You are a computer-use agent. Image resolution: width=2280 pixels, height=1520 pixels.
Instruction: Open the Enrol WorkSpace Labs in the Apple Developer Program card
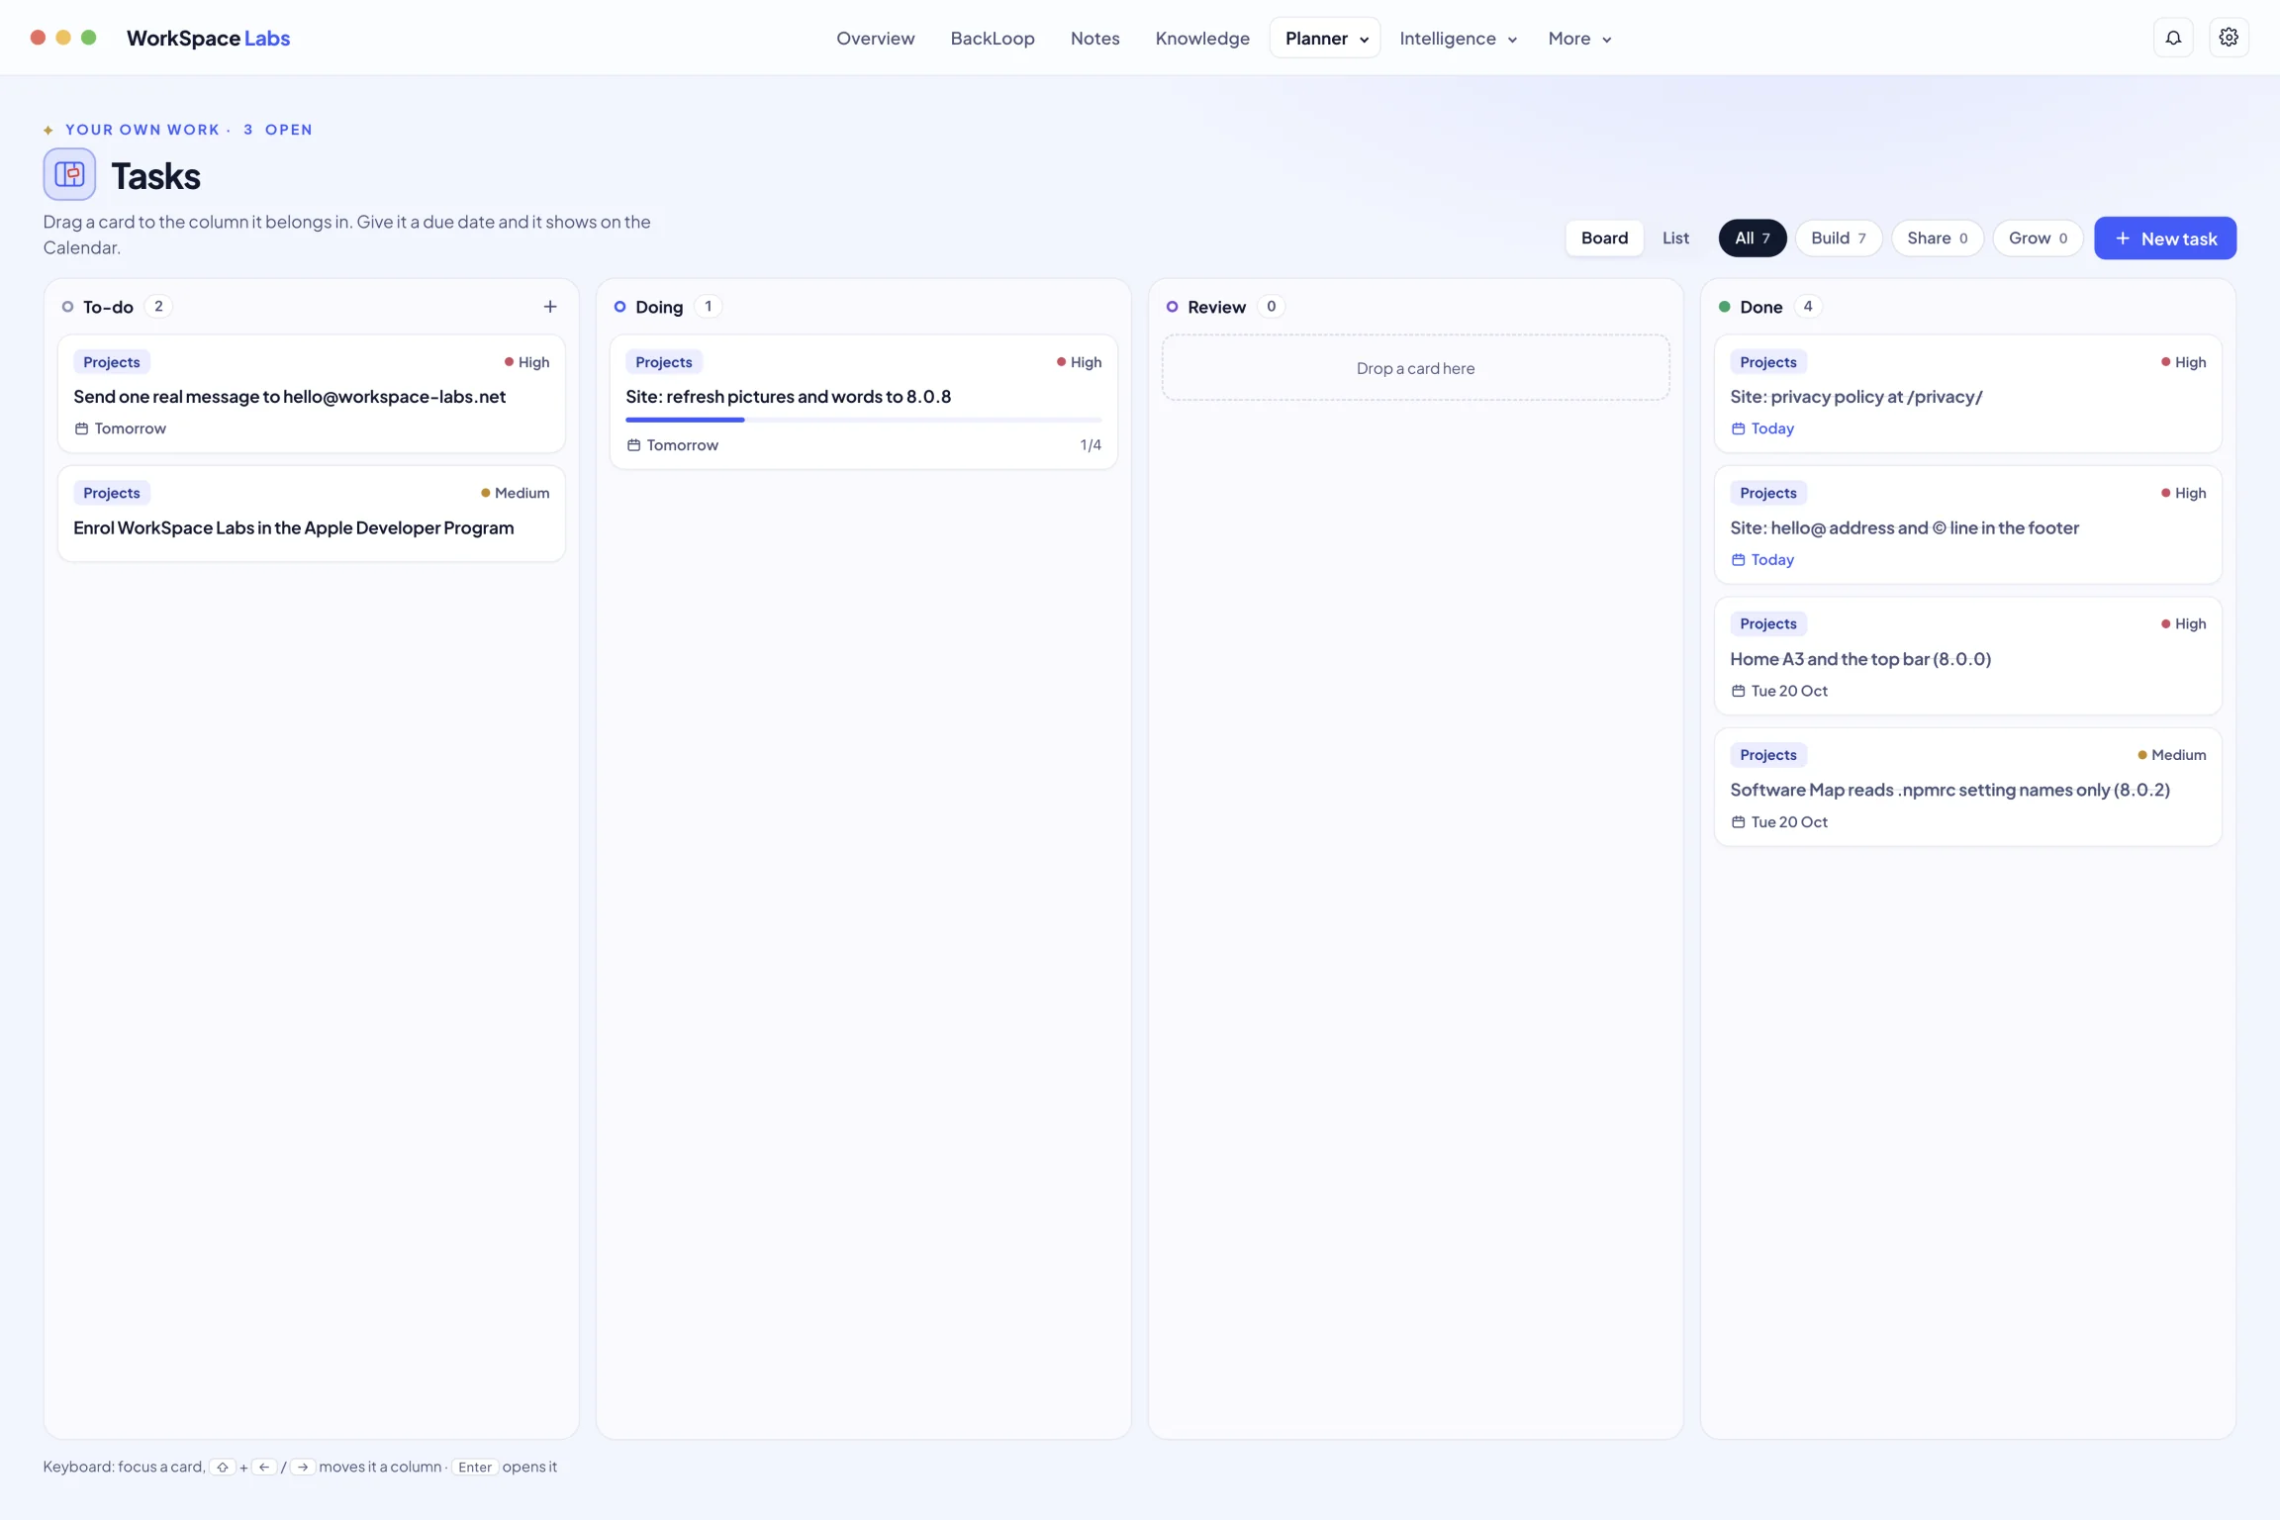click(x=312, y=514)
